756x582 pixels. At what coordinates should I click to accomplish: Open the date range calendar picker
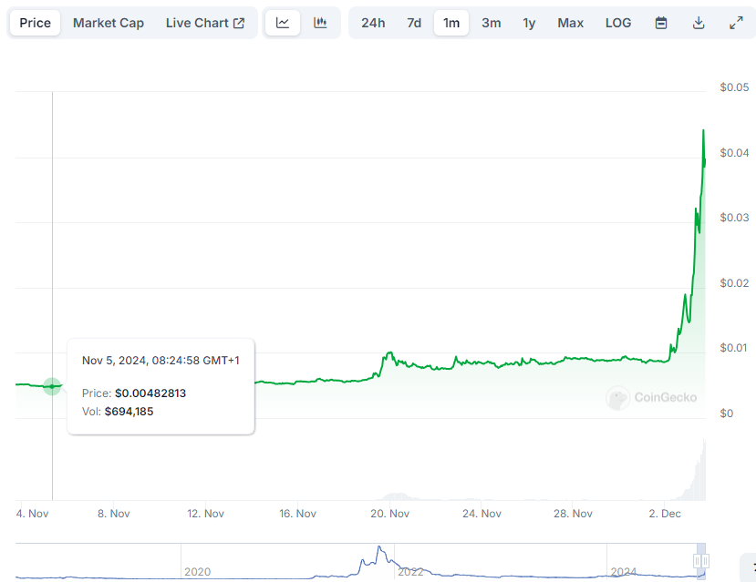tap(660, 23)
